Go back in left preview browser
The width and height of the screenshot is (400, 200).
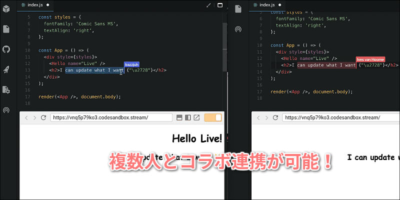coord(26,117)
